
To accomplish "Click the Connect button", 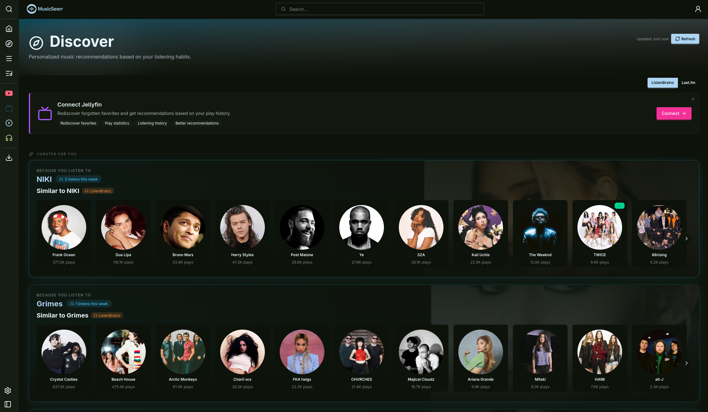I will (674, 113).
